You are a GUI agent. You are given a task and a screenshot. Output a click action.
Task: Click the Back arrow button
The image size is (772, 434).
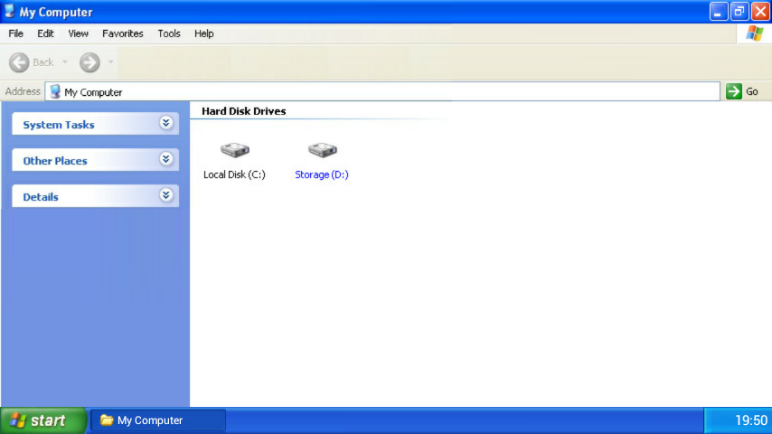(19, 62)
